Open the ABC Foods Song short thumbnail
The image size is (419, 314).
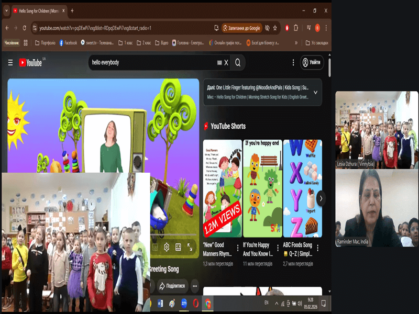coord(303,188)
